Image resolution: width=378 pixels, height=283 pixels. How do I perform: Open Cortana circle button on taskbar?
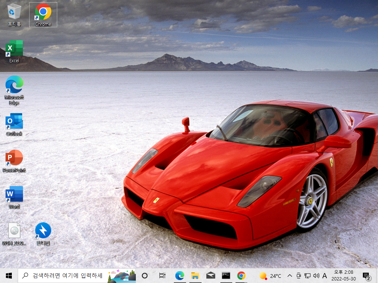coord(145,276)
